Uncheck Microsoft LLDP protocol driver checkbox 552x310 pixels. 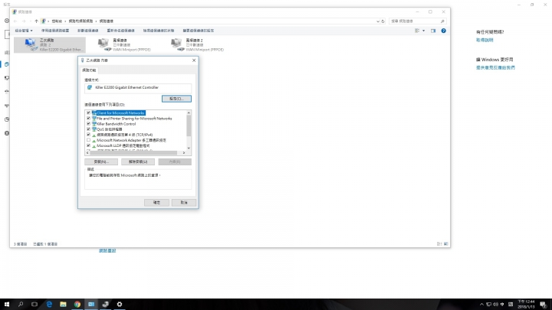point(88,145)
